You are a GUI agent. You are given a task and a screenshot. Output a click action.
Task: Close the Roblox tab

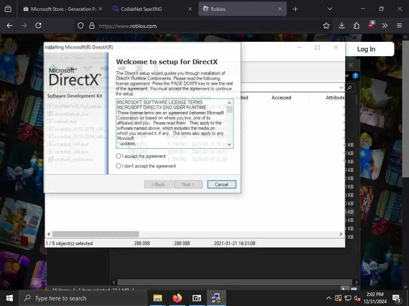point(280,9)
